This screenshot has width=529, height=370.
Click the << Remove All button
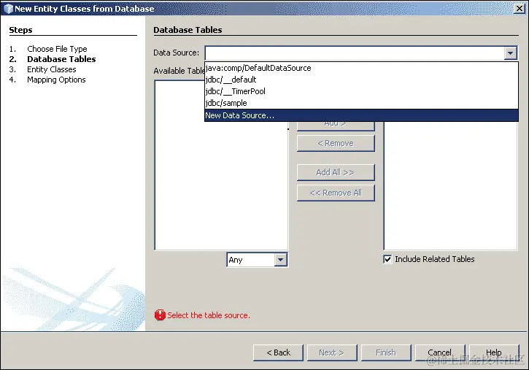tap(336, 193)
